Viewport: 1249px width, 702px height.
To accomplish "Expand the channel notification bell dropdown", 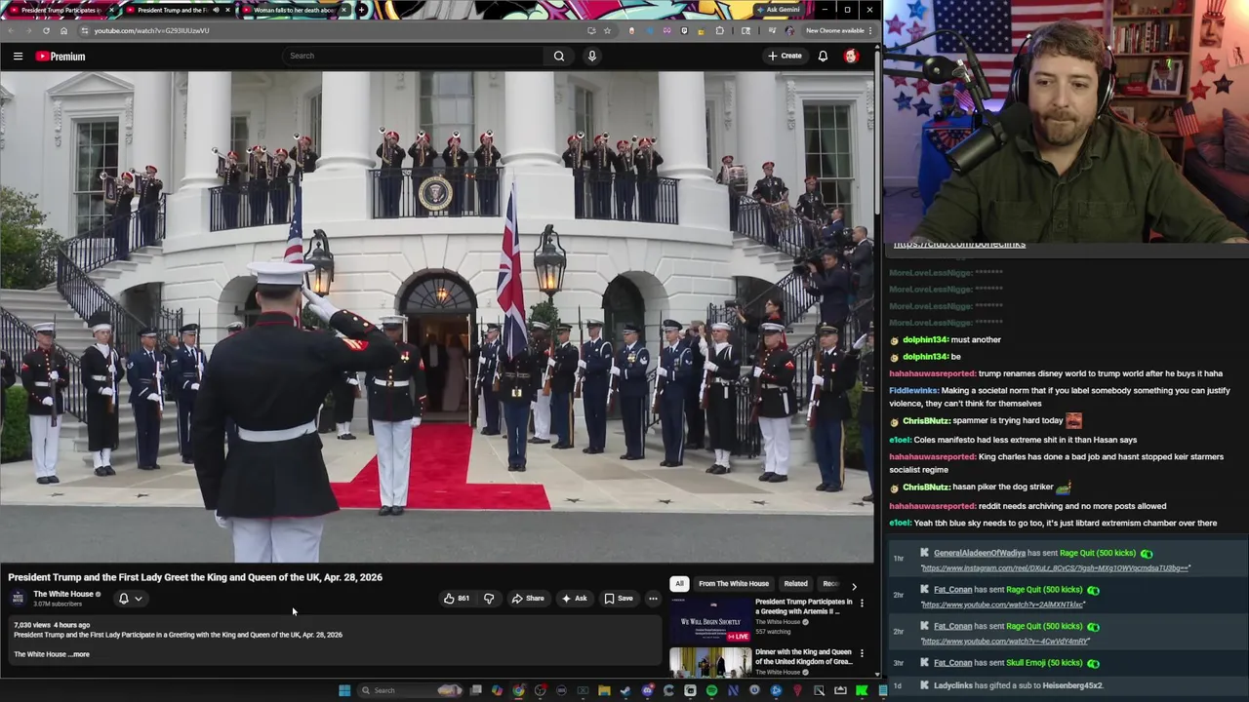I will (130, 599).
